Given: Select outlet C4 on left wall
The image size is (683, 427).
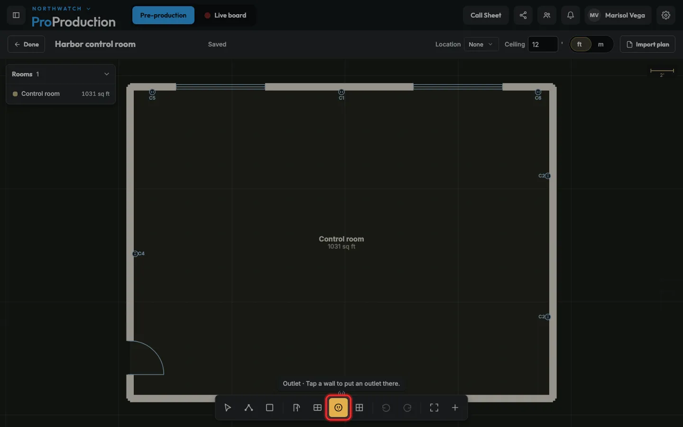Looking at the screenshot, I should (135, 254).
